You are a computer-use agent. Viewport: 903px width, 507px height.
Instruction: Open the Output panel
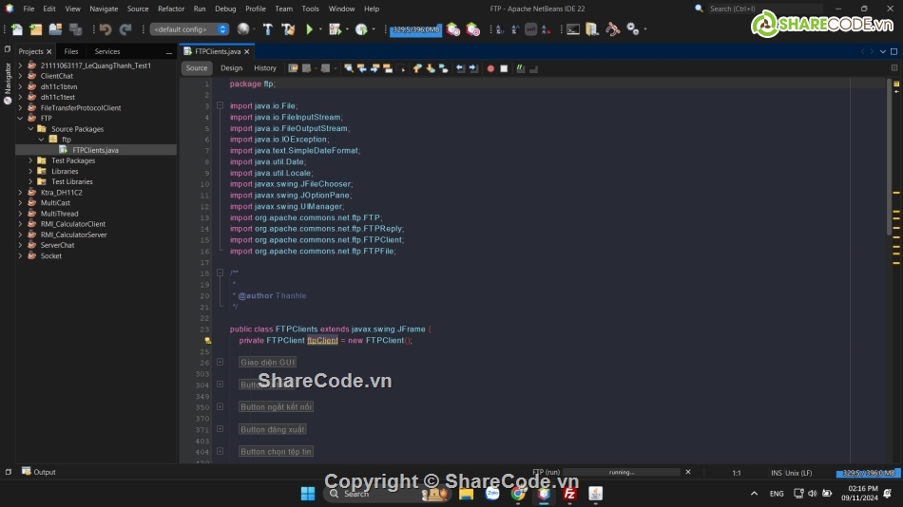pos(39,472)
